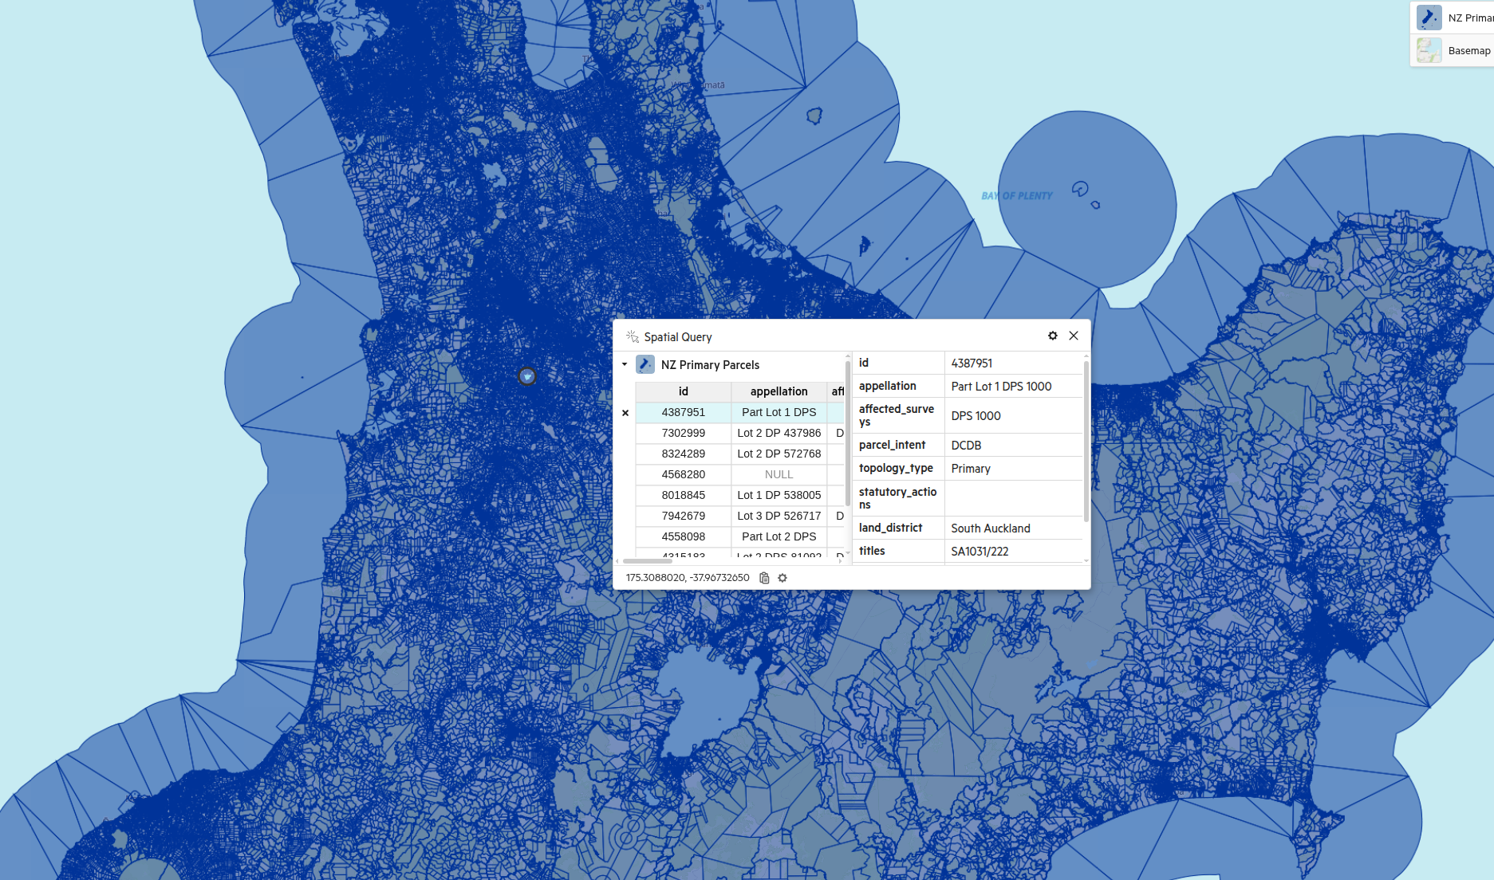Image resolution: width=1494 pixels, height=880 pixels.
Task: Click the coordinates text 175.3088020, -37.96732650
Action: pyautogui.click(x=688, y=578)
